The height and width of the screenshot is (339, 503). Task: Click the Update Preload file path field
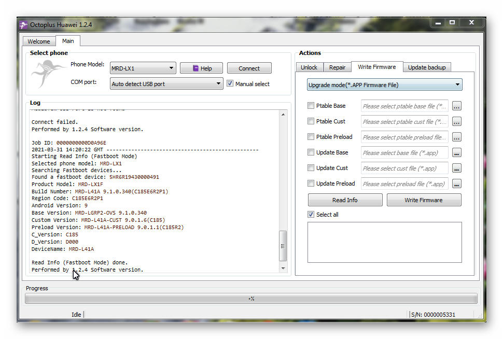tap(404, 184)
